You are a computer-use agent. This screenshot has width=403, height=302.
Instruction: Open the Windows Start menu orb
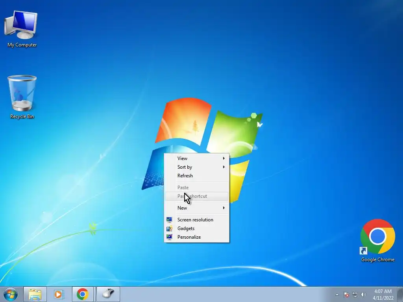(11, 294)
